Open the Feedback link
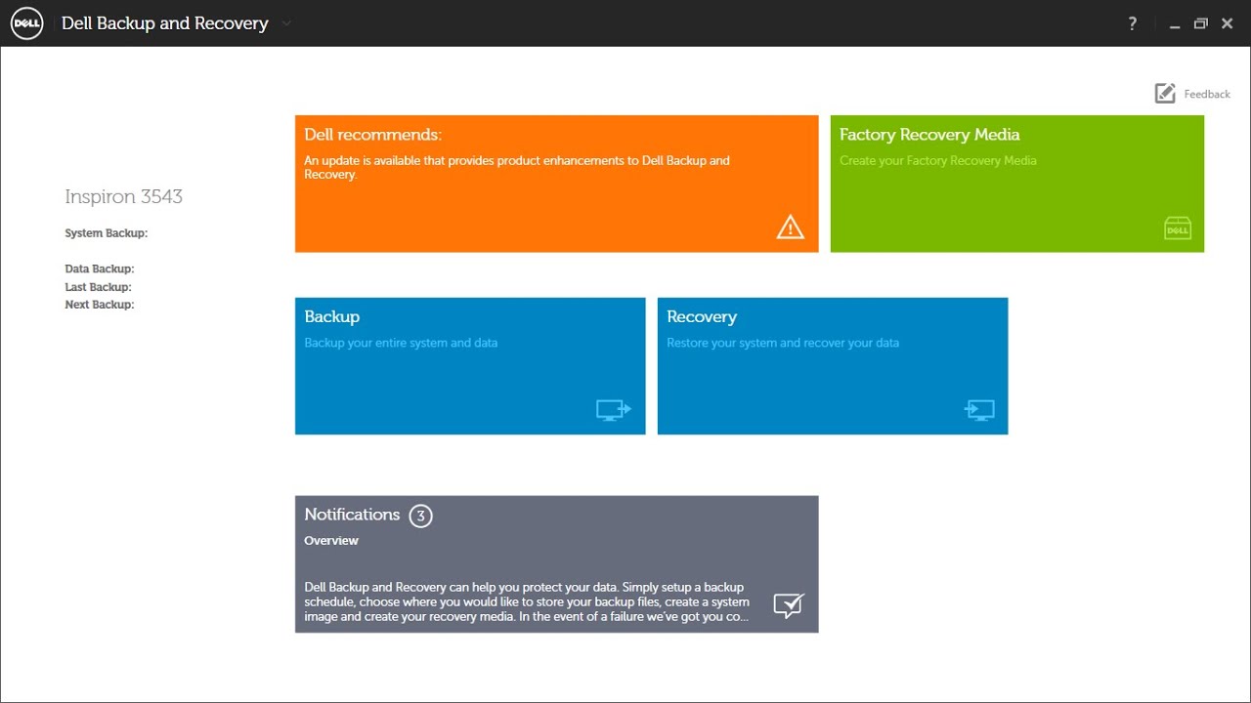 click(1207, 94)
